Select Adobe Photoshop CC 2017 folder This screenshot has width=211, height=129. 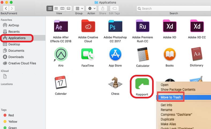(115, 26)
